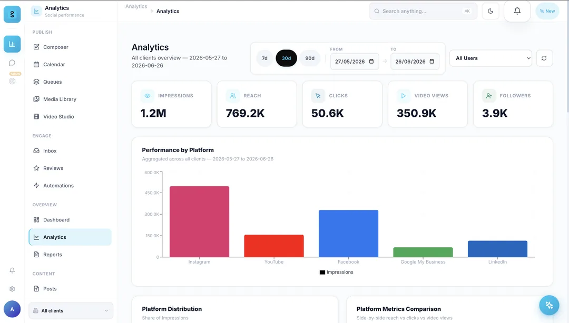Open Queues from sidebar
The height and width of the screenshot is (323, 569).
(x=70, y=82)
